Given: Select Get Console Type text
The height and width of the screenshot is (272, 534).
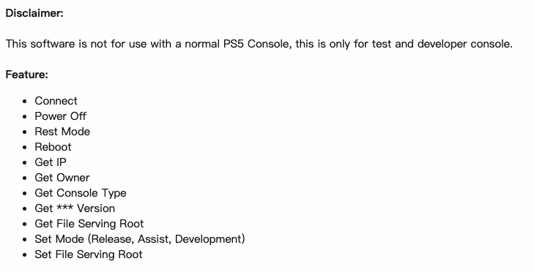Looking at the screenshot, I should (x=81, y=193).
